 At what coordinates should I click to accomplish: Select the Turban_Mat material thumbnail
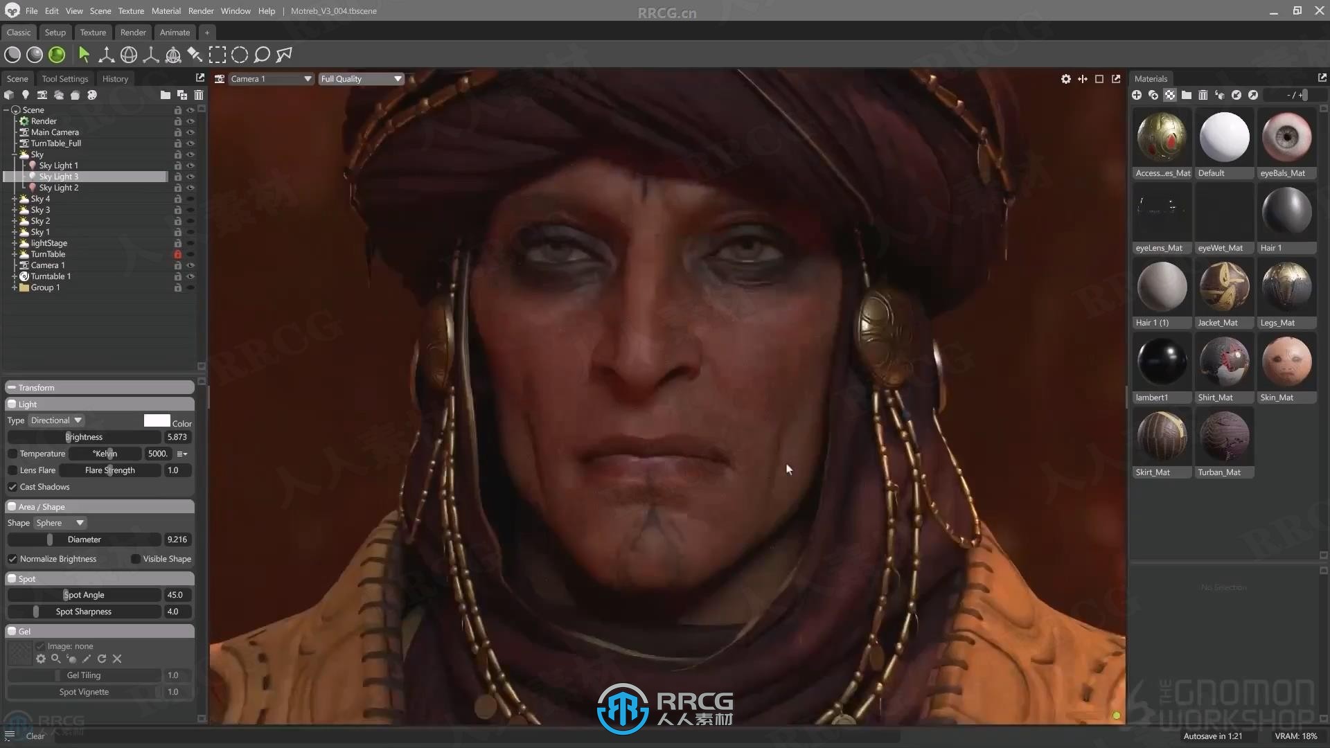click(1224, 443)
